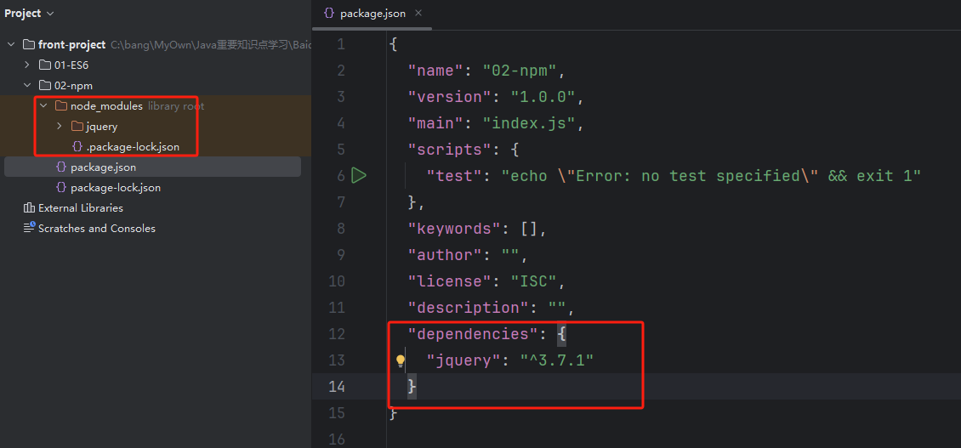The width and height of the screenshot is (961, 448).
Task: Click the "test" key on line 6
Action: click(x=455, y=176)
